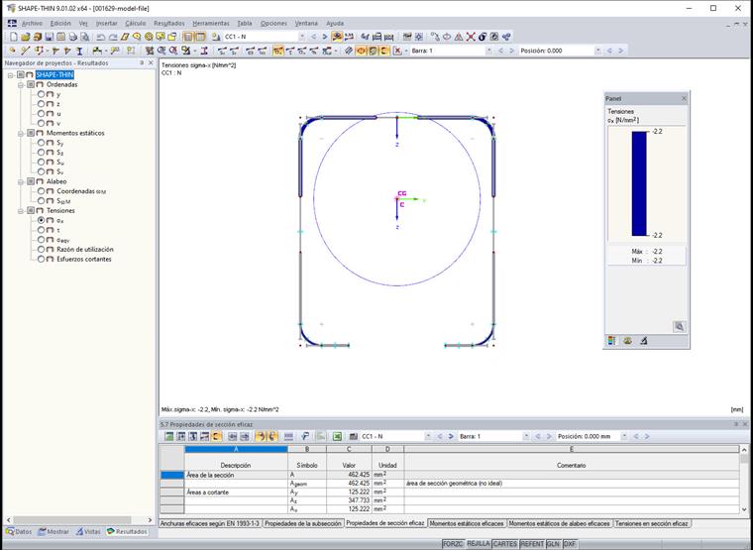The width and height of the screenshot is (753, 550).
Task: Toggle the Tensiones group checkbox
Action: pyautogui.click(x=31, y=210)
